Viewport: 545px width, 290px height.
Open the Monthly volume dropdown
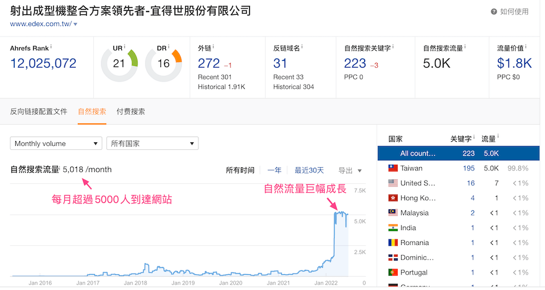pyautogui.click(x=56, y=143)
